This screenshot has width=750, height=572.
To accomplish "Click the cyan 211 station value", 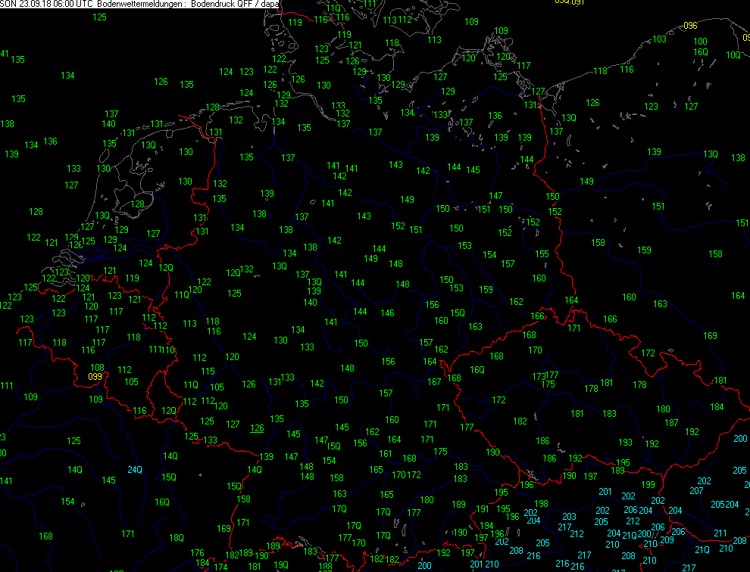I will [x=719, y=533].
